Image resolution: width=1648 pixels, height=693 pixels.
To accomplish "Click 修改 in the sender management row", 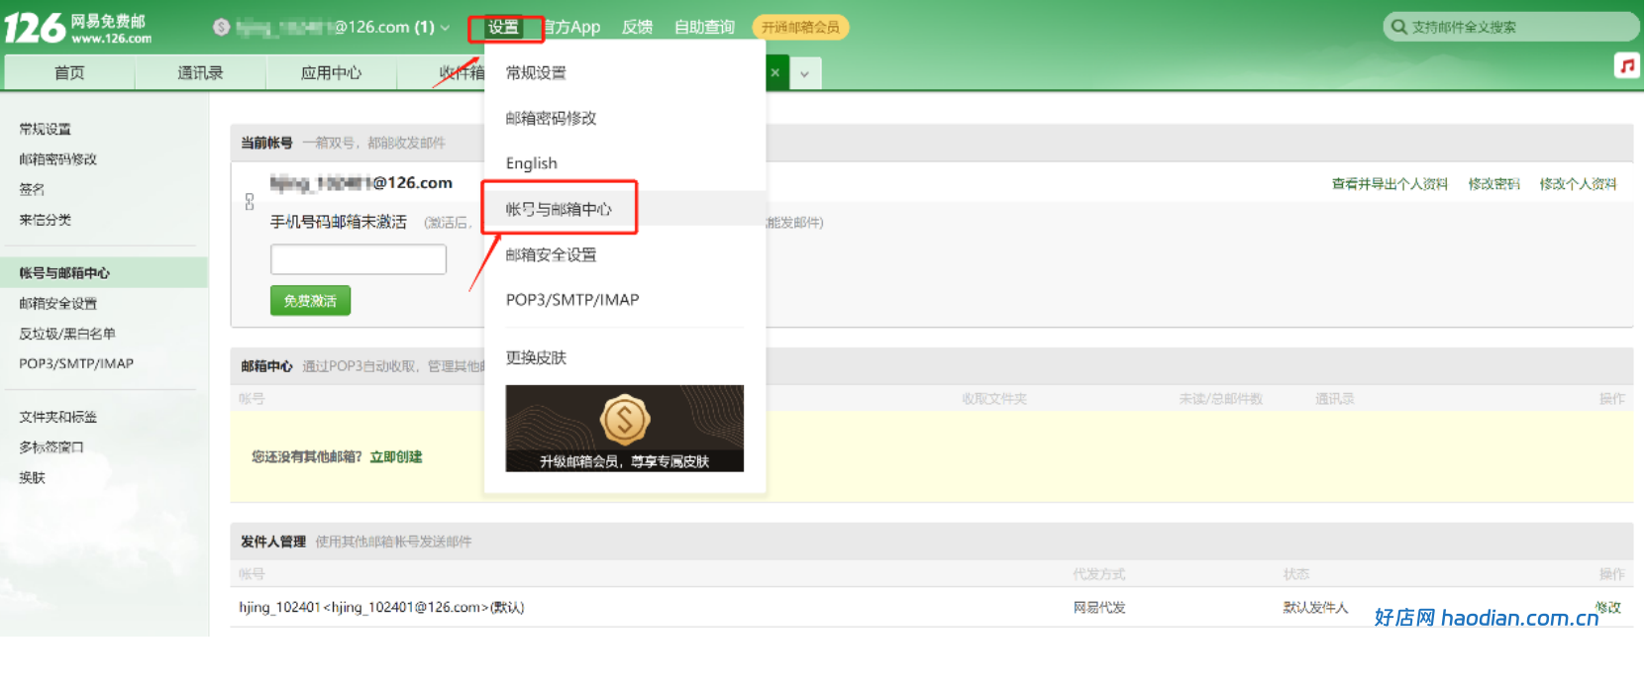I will coord(1608,607).
